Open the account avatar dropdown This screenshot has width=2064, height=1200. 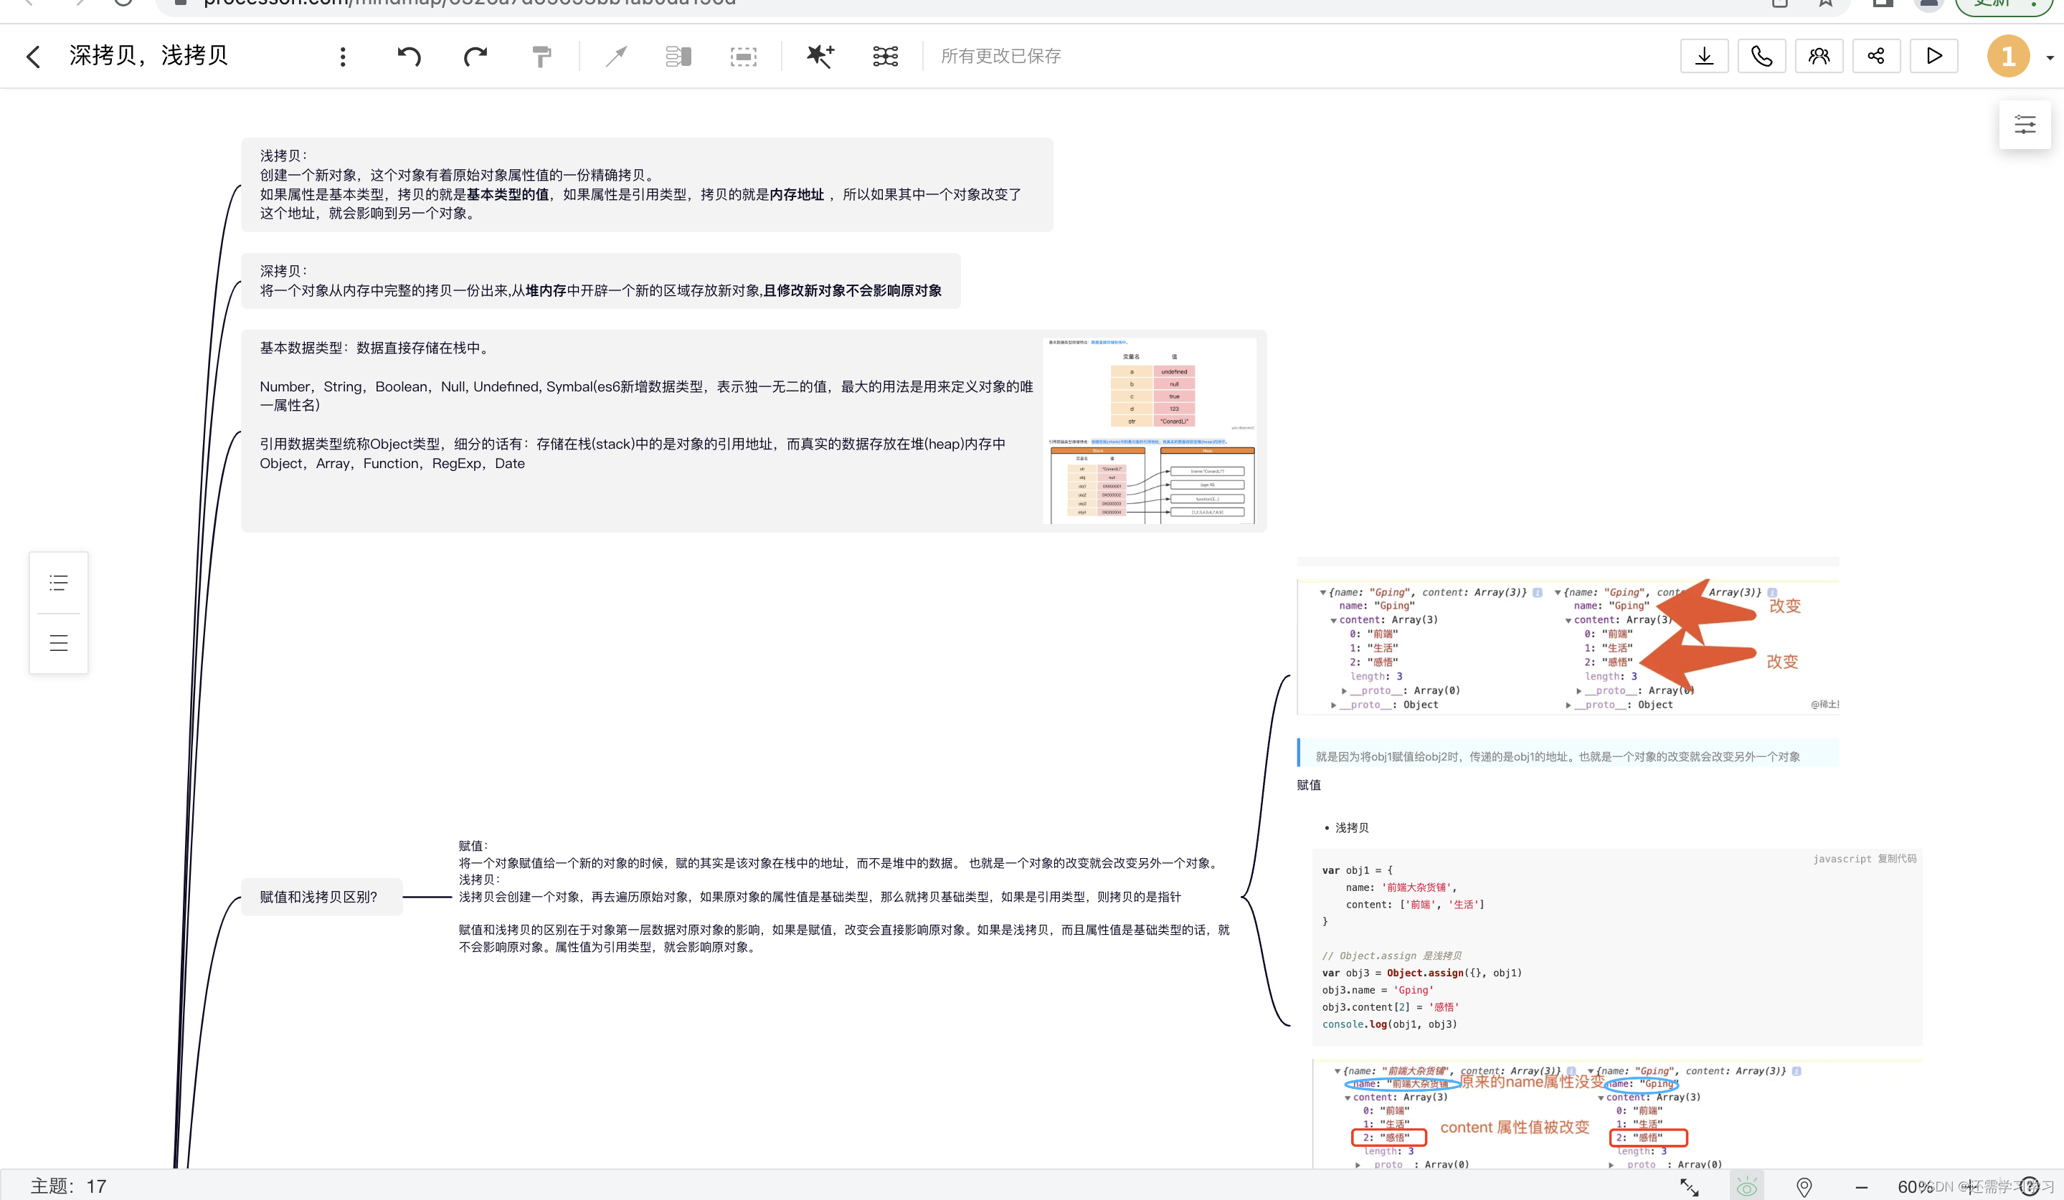2008,56
